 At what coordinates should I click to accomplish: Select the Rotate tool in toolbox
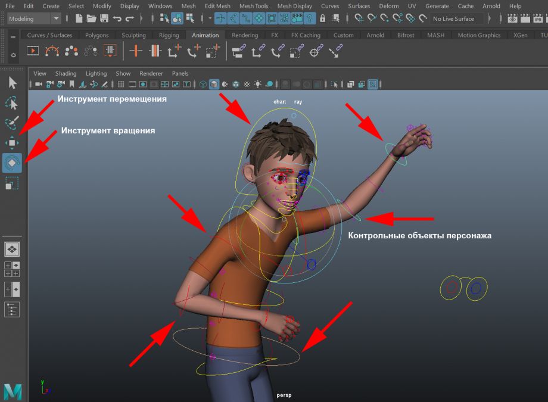(12, 163)
